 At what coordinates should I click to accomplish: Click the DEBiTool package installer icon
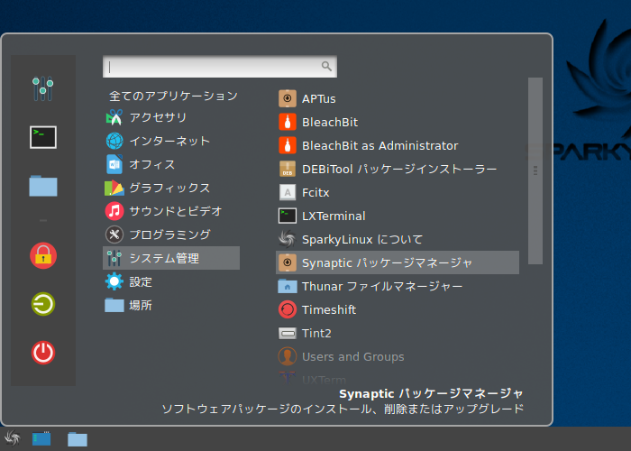click(x=288, y=169)
